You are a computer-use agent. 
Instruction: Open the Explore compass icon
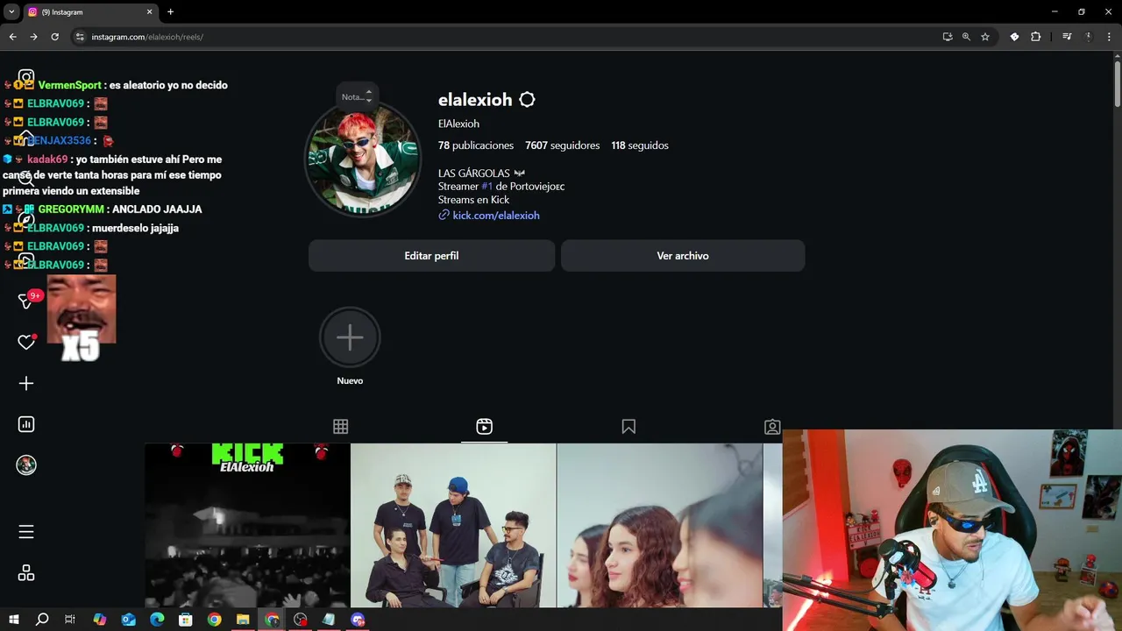click(x=26, y=219)
